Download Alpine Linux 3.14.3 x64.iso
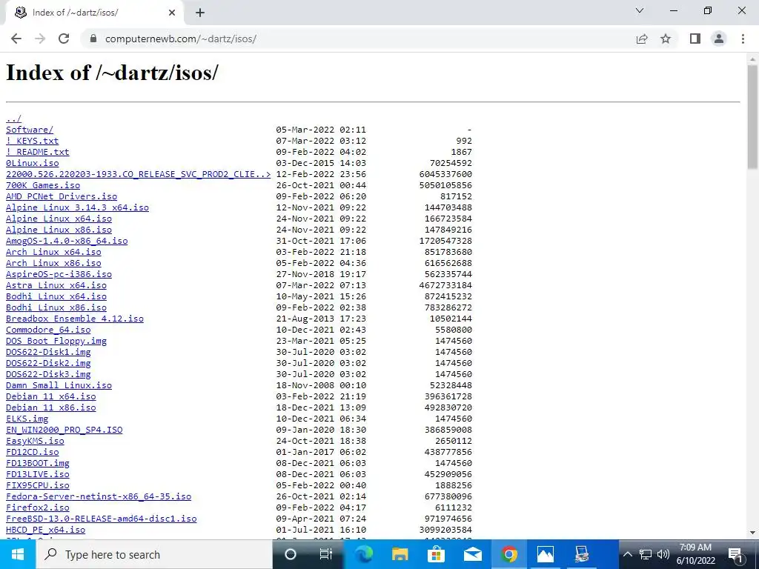This screenshot has height=569, width=759. (x=77, y=207)
